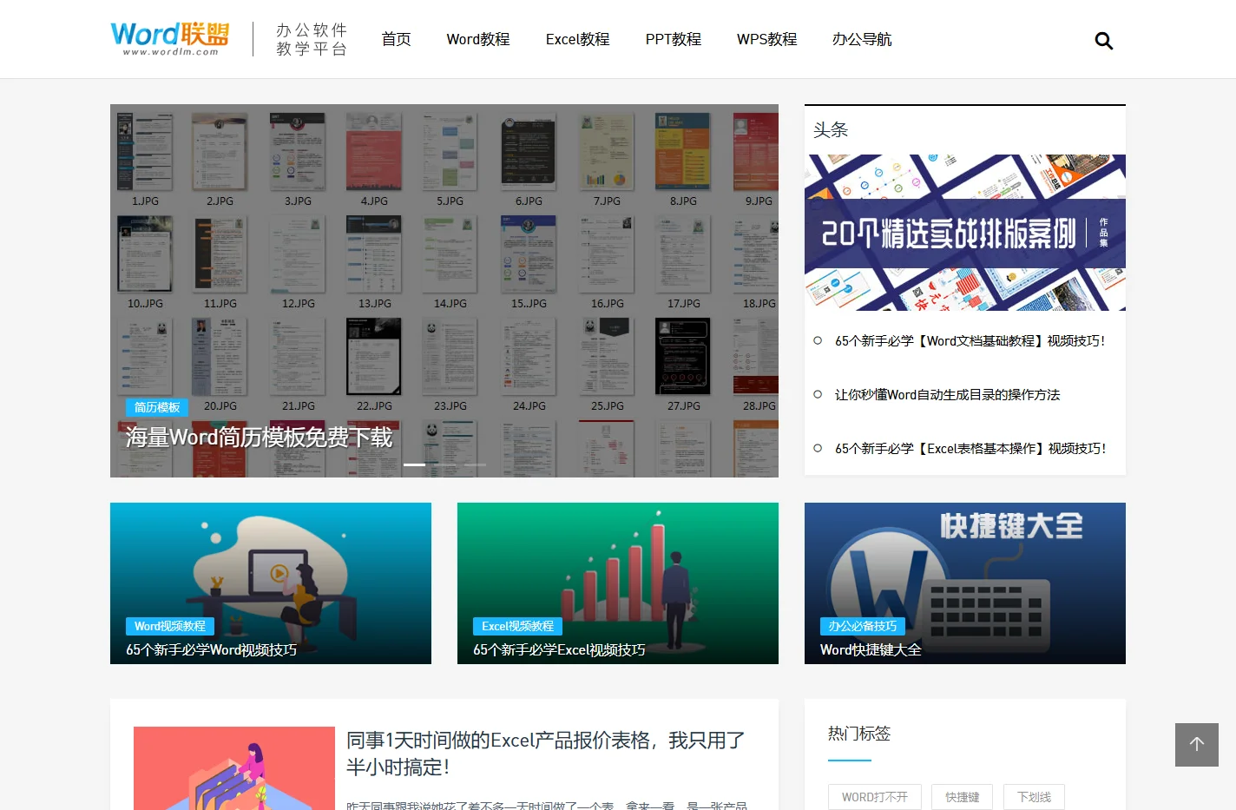The width and height of the screenshot is (1236, 810).
Task: Open the Excel产品报价表格 article title
Action: click(546, 754)
